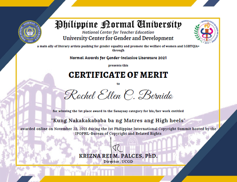The width and height of the screenshot is (237, 182).
Task: Select "University Center for Gender and Development" text
Action: point(118,38)
